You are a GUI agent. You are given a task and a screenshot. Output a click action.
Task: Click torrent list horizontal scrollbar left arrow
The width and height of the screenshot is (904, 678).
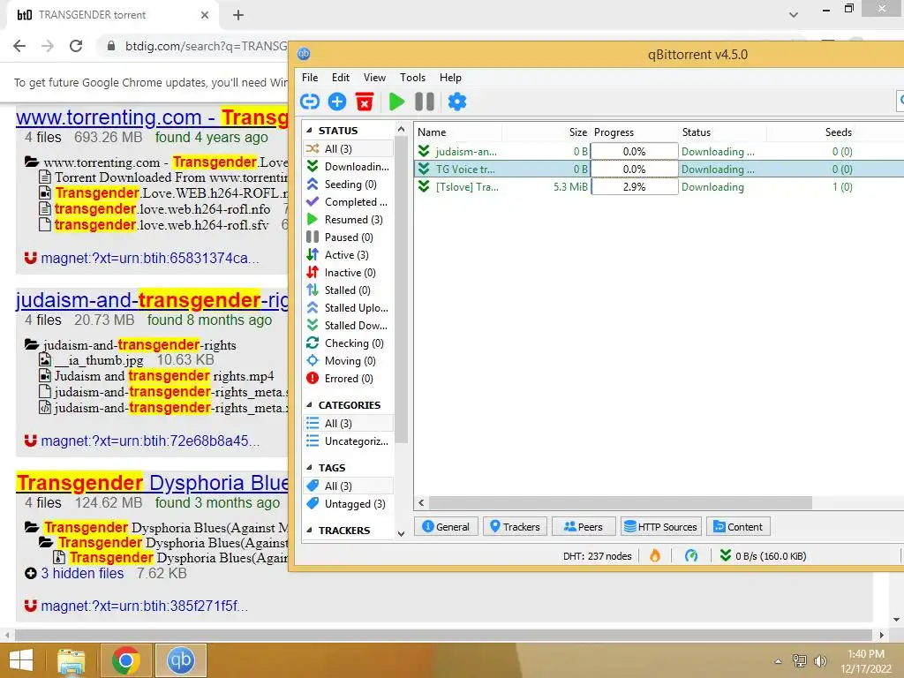pos(421,502)
